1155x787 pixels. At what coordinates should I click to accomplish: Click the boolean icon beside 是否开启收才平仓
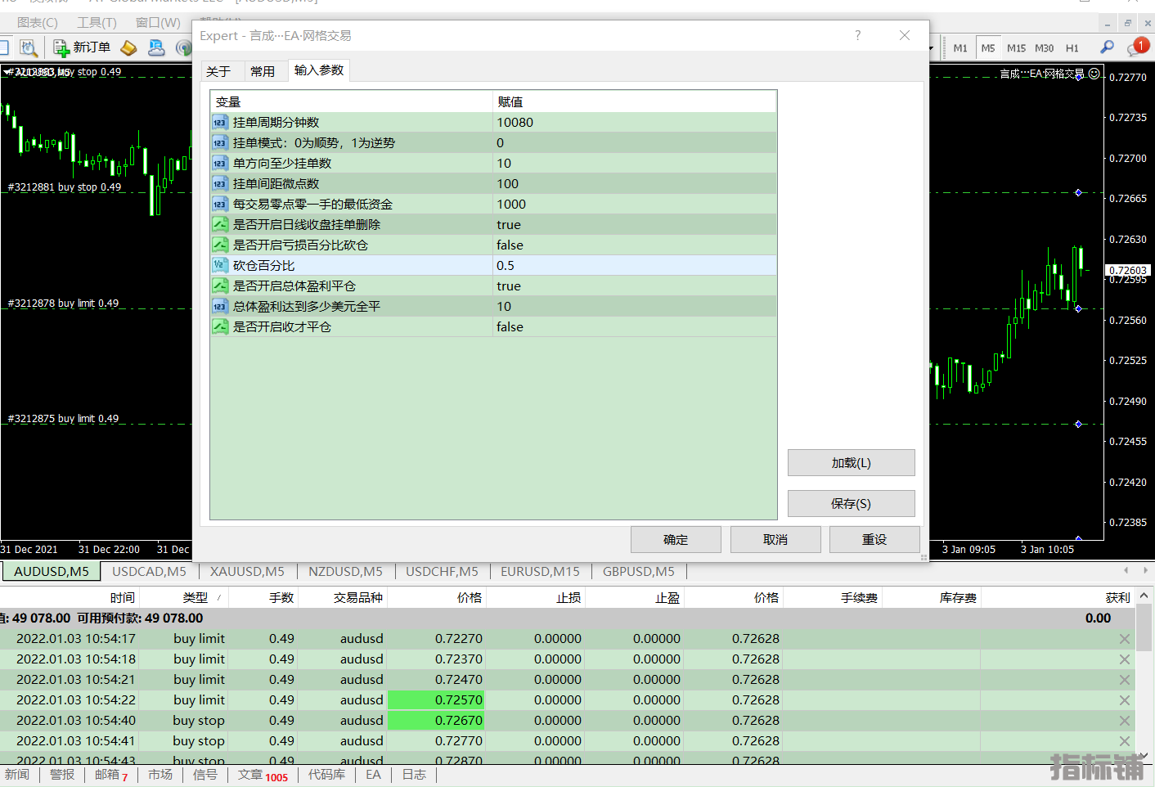[220, 326]
